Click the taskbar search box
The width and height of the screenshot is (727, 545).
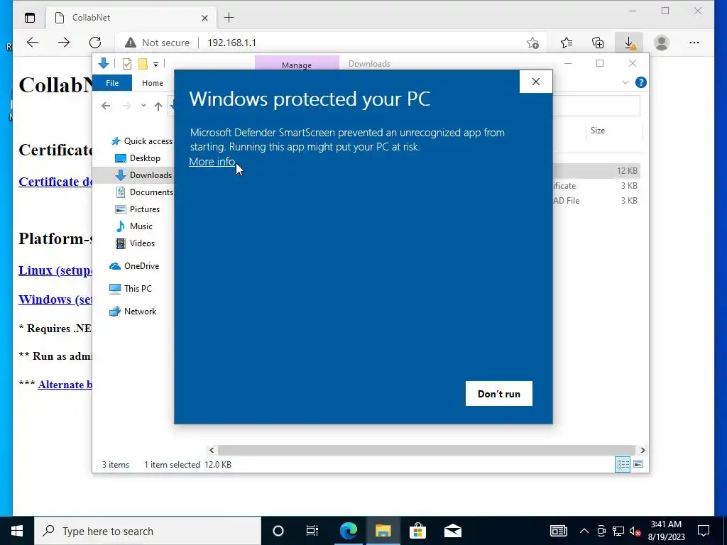click(x=148, y=531)
